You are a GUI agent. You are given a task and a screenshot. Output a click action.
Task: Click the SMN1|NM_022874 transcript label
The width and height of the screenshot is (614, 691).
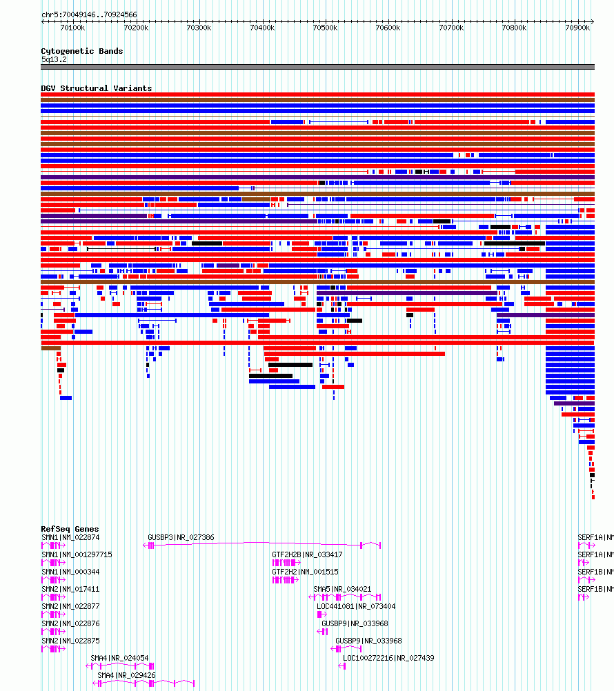[x=70, y=538]
